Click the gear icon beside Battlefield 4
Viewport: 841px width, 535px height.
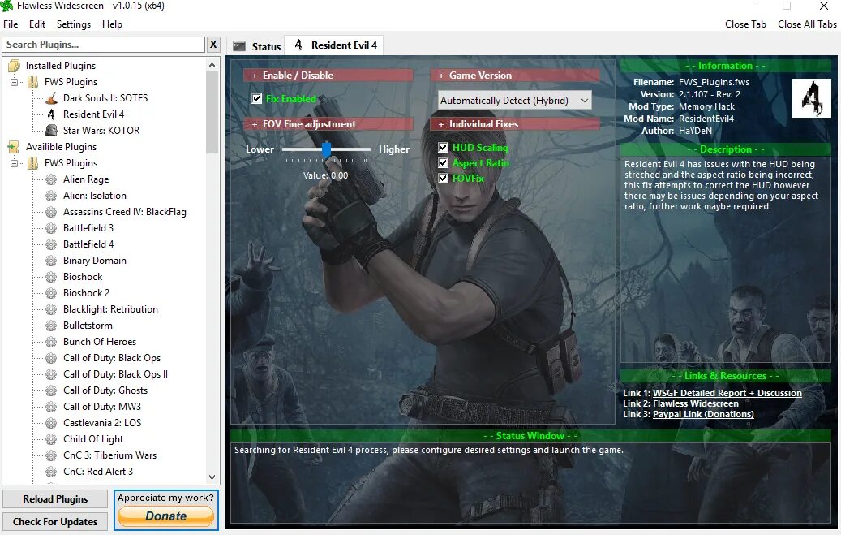click(51, 244)
